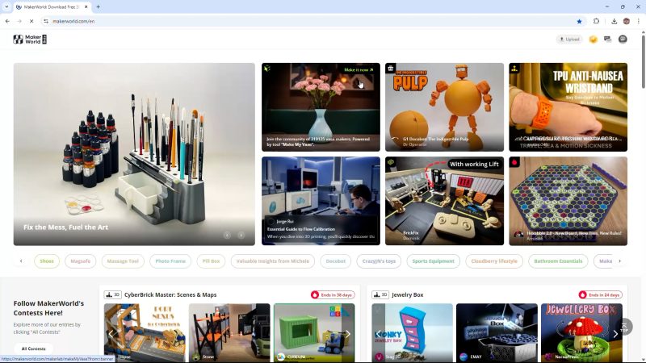Show next Jewelry Box contest entries
The height and width of the screenshot is (363, 646).
click(x=615, y=334)
